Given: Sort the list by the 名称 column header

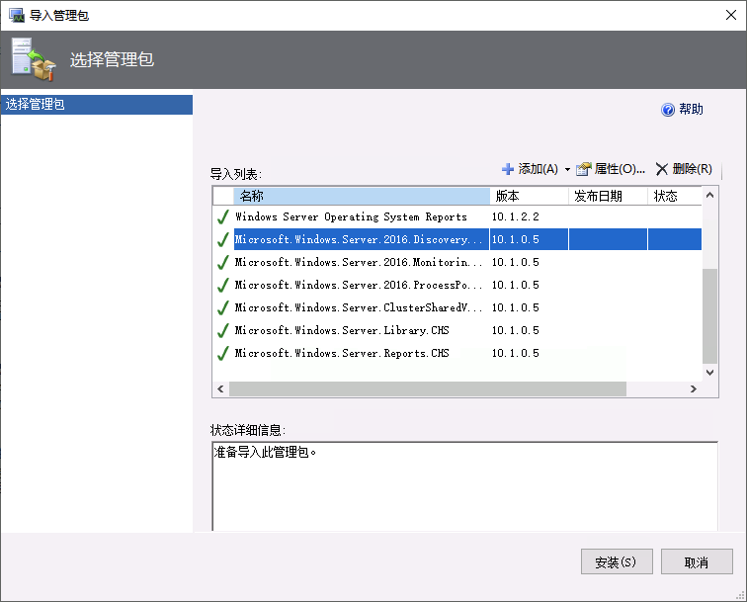Looking at the screenshot, I should 362,196.
